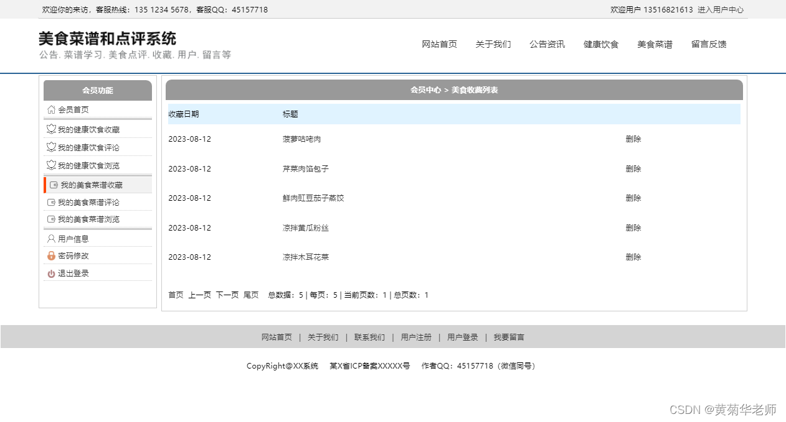Click 下一页 in the pagination bar

pyautogui.click(x=227, y=295)
